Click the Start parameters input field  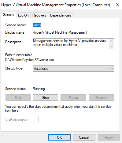[x=76, y=119]
